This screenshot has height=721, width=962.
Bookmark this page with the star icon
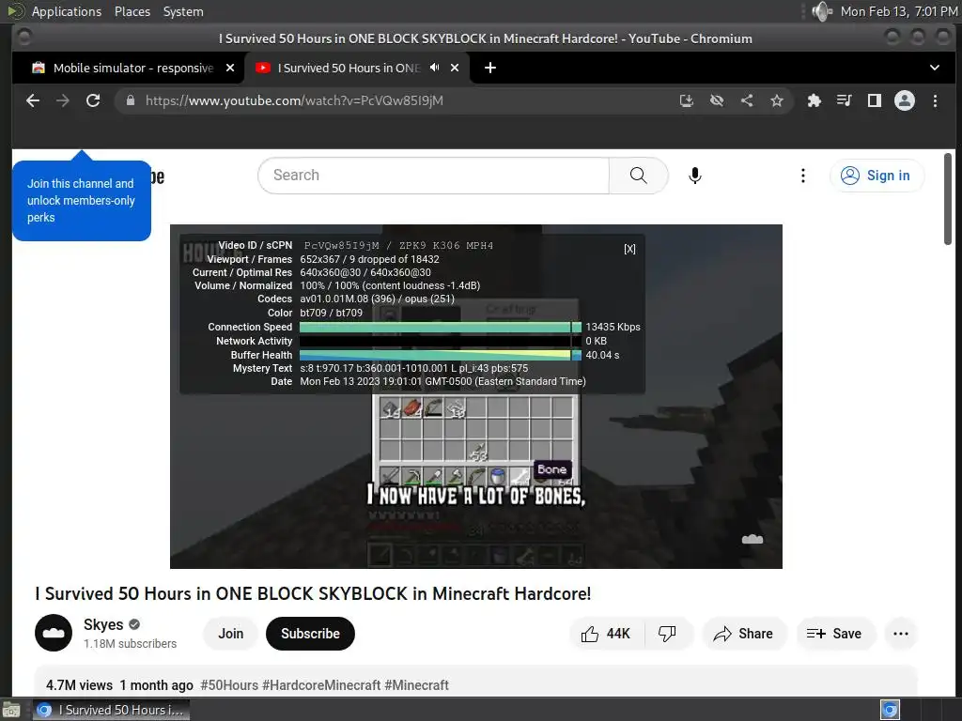(777, 100)
